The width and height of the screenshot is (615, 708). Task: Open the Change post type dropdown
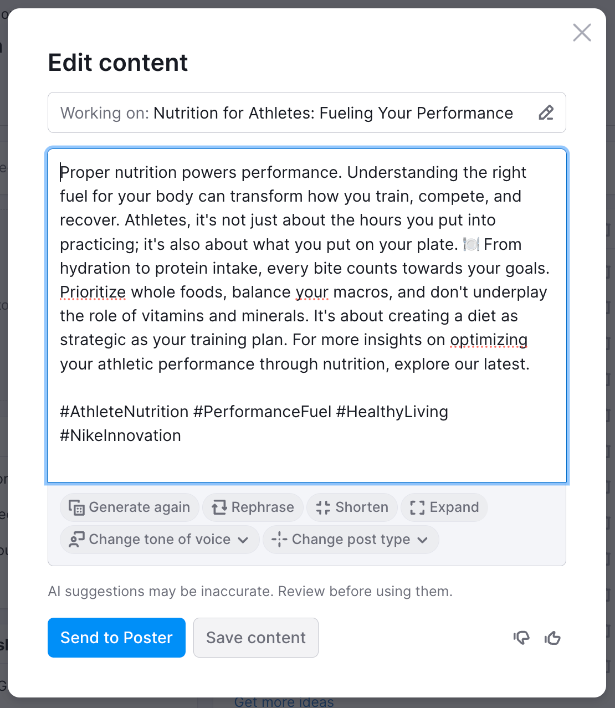[350, 540]
